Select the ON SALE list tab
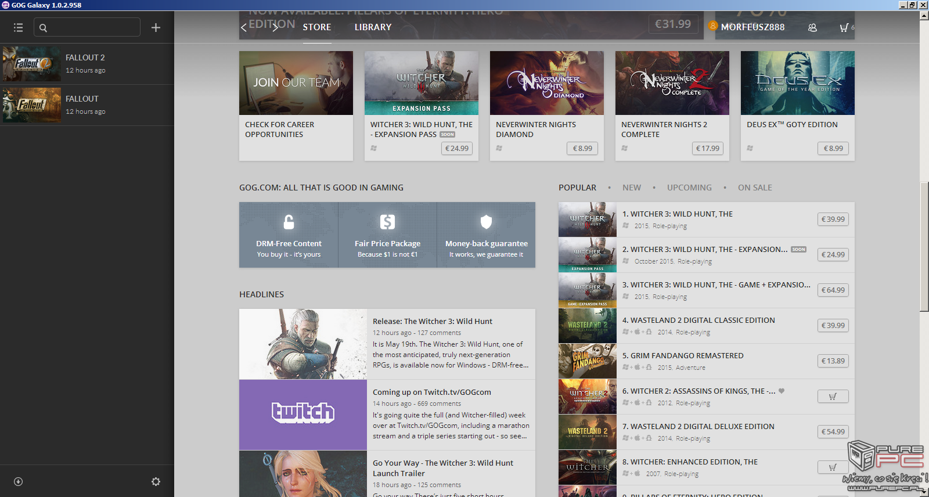This screenshot has width=929, height=497. click(755, 188)
